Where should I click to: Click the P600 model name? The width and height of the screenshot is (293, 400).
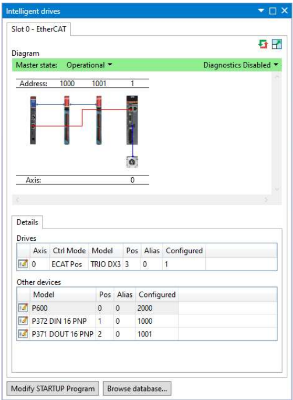(x=40, y=308)
